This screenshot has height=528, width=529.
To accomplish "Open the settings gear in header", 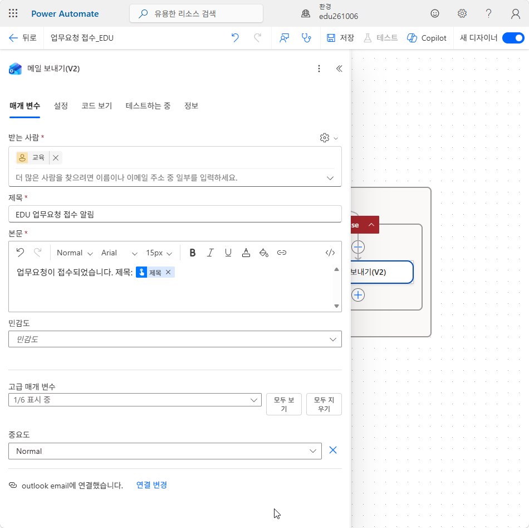I will coord(462,13).
